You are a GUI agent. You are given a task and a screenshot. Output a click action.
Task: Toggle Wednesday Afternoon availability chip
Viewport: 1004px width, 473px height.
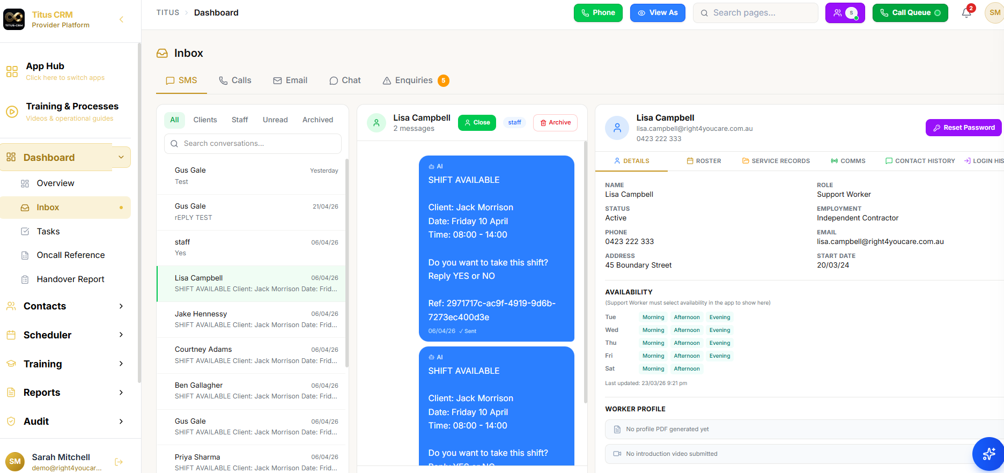[x=686, y=330]
